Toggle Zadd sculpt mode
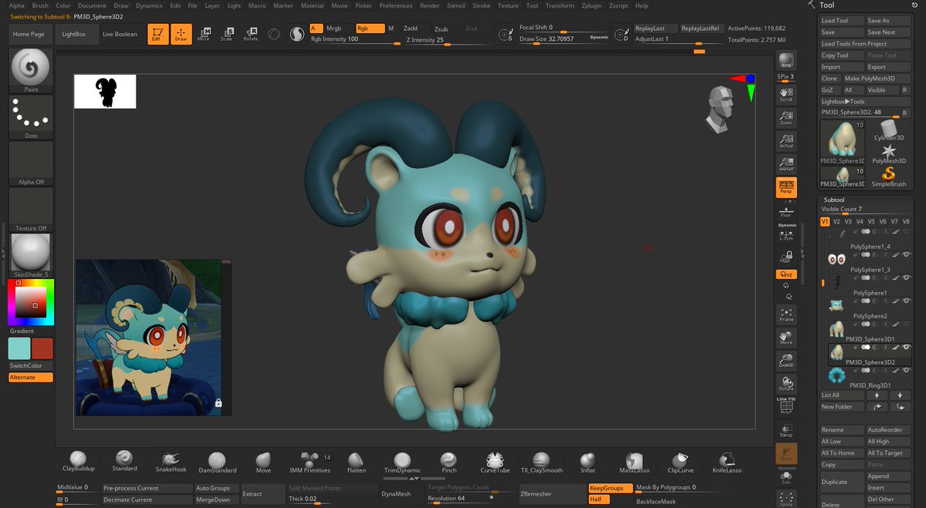 (411, 29)
